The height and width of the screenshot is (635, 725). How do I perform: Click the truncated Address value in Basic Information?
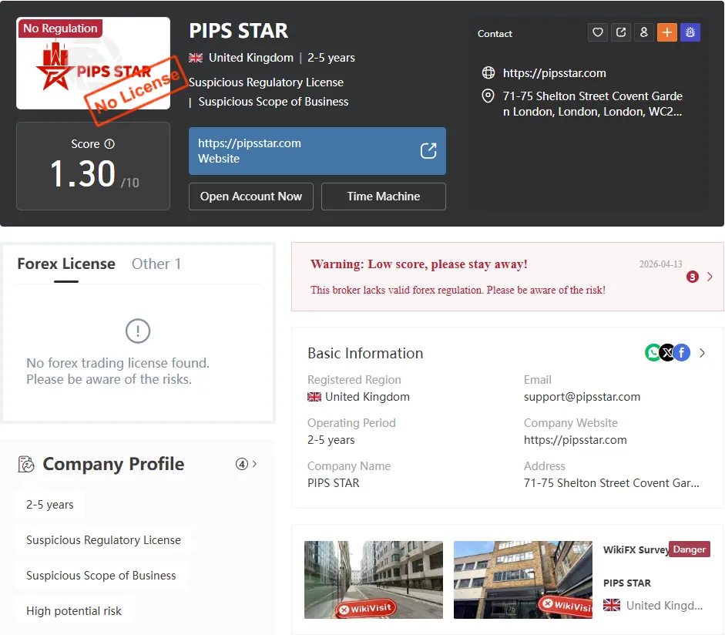611,483
